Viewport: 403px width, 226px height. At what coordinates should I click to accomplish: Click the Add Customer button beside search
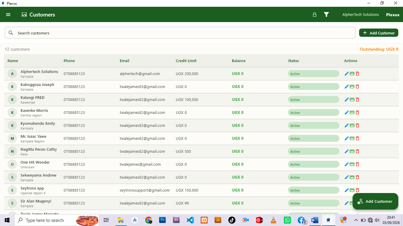pyautogui.click(x=379, y=33)
